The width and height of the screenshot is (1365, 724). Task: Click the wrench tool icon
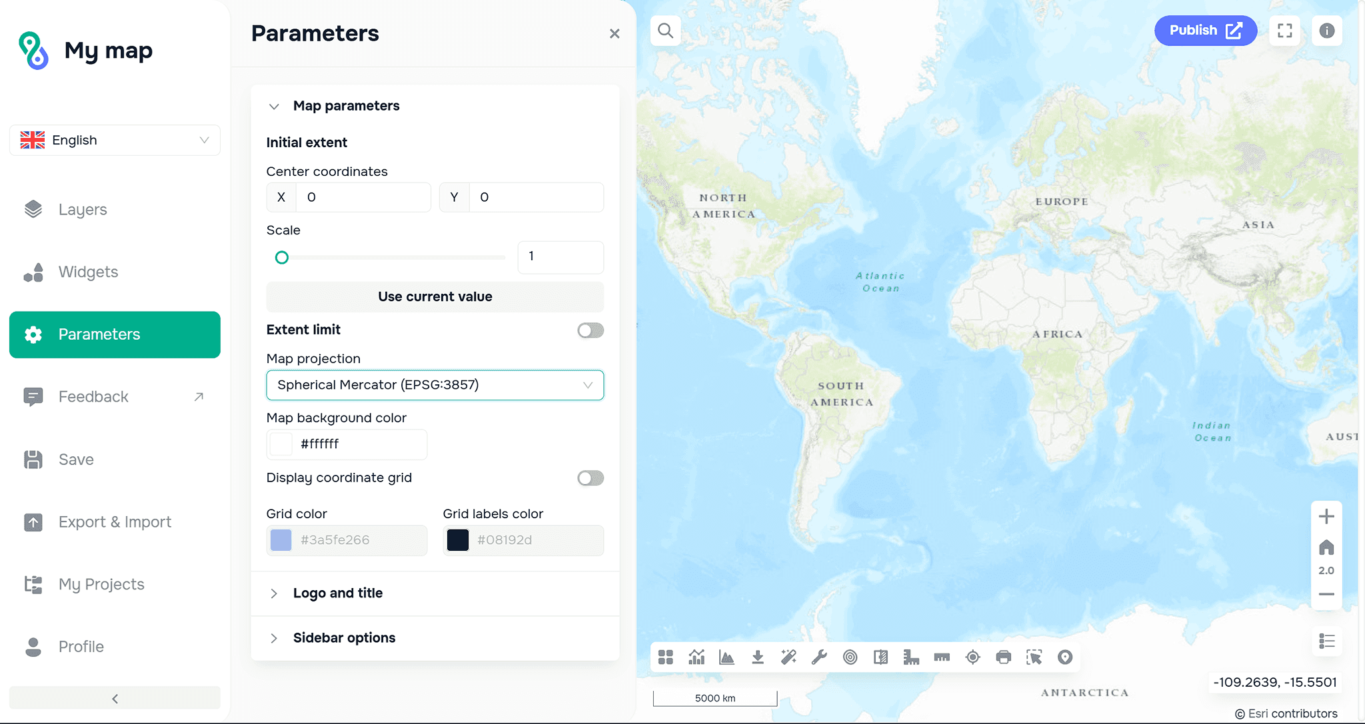pyautogui.click(x=819, y=657)
